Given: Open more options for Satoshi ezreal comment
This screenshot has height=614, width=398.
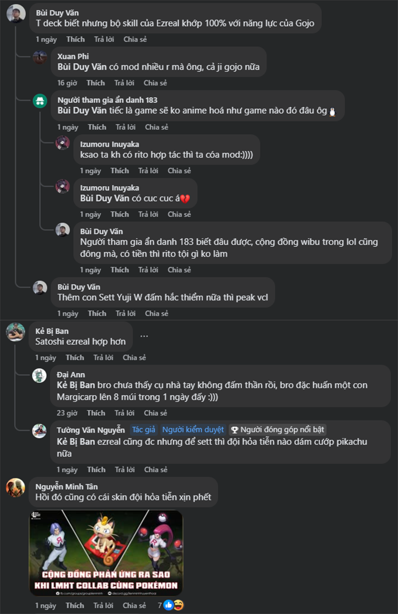Looking at the screenshot, I should [x=144, y=336].
